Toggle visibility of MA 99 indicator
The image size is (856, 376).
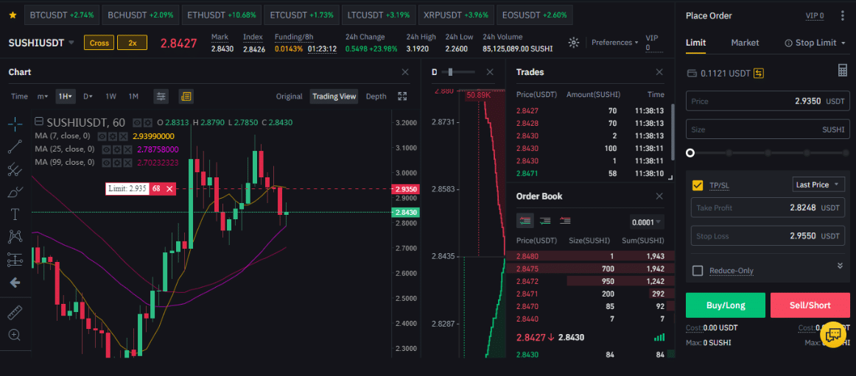click(x=107, y=163)
